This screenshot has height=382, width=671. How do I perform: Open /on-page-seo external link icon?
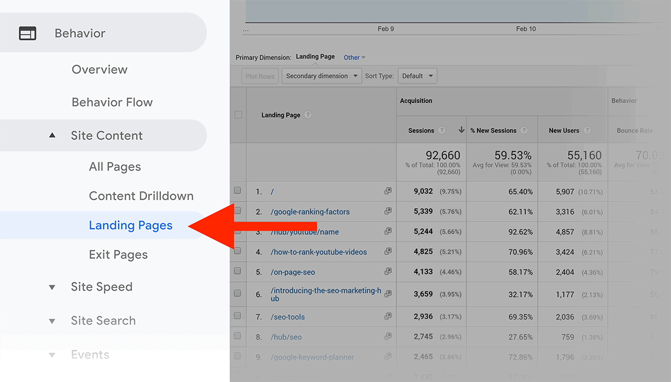click(388, 272)
